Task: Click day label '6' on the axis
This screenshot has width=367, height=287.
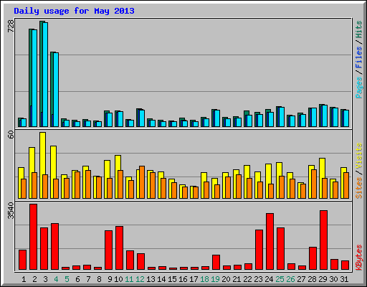Action: 77,279
